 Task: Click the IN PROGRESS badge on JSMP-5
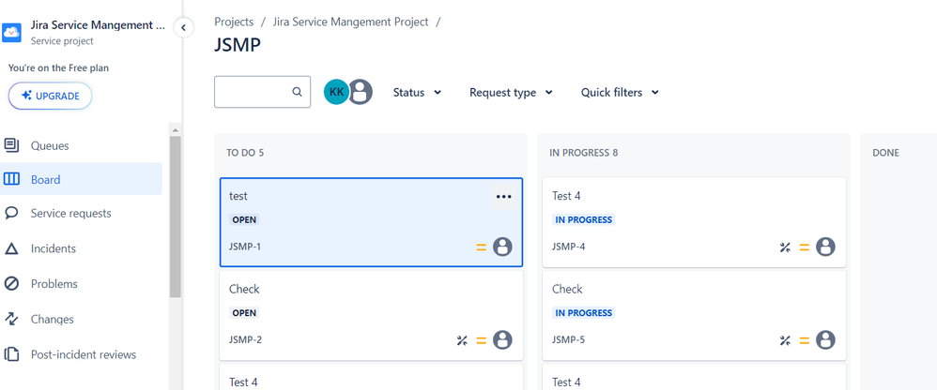coord(583,312)
